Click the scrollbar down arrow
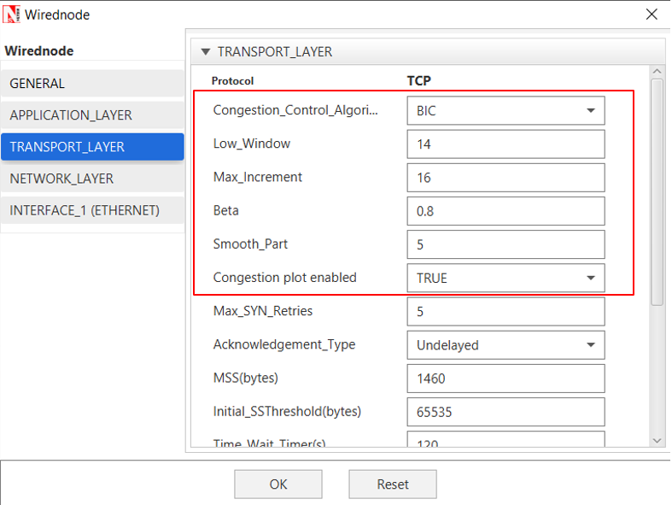The width and height of the screenshot is (672, 505). pyautogui.click(x=657, y=440)
